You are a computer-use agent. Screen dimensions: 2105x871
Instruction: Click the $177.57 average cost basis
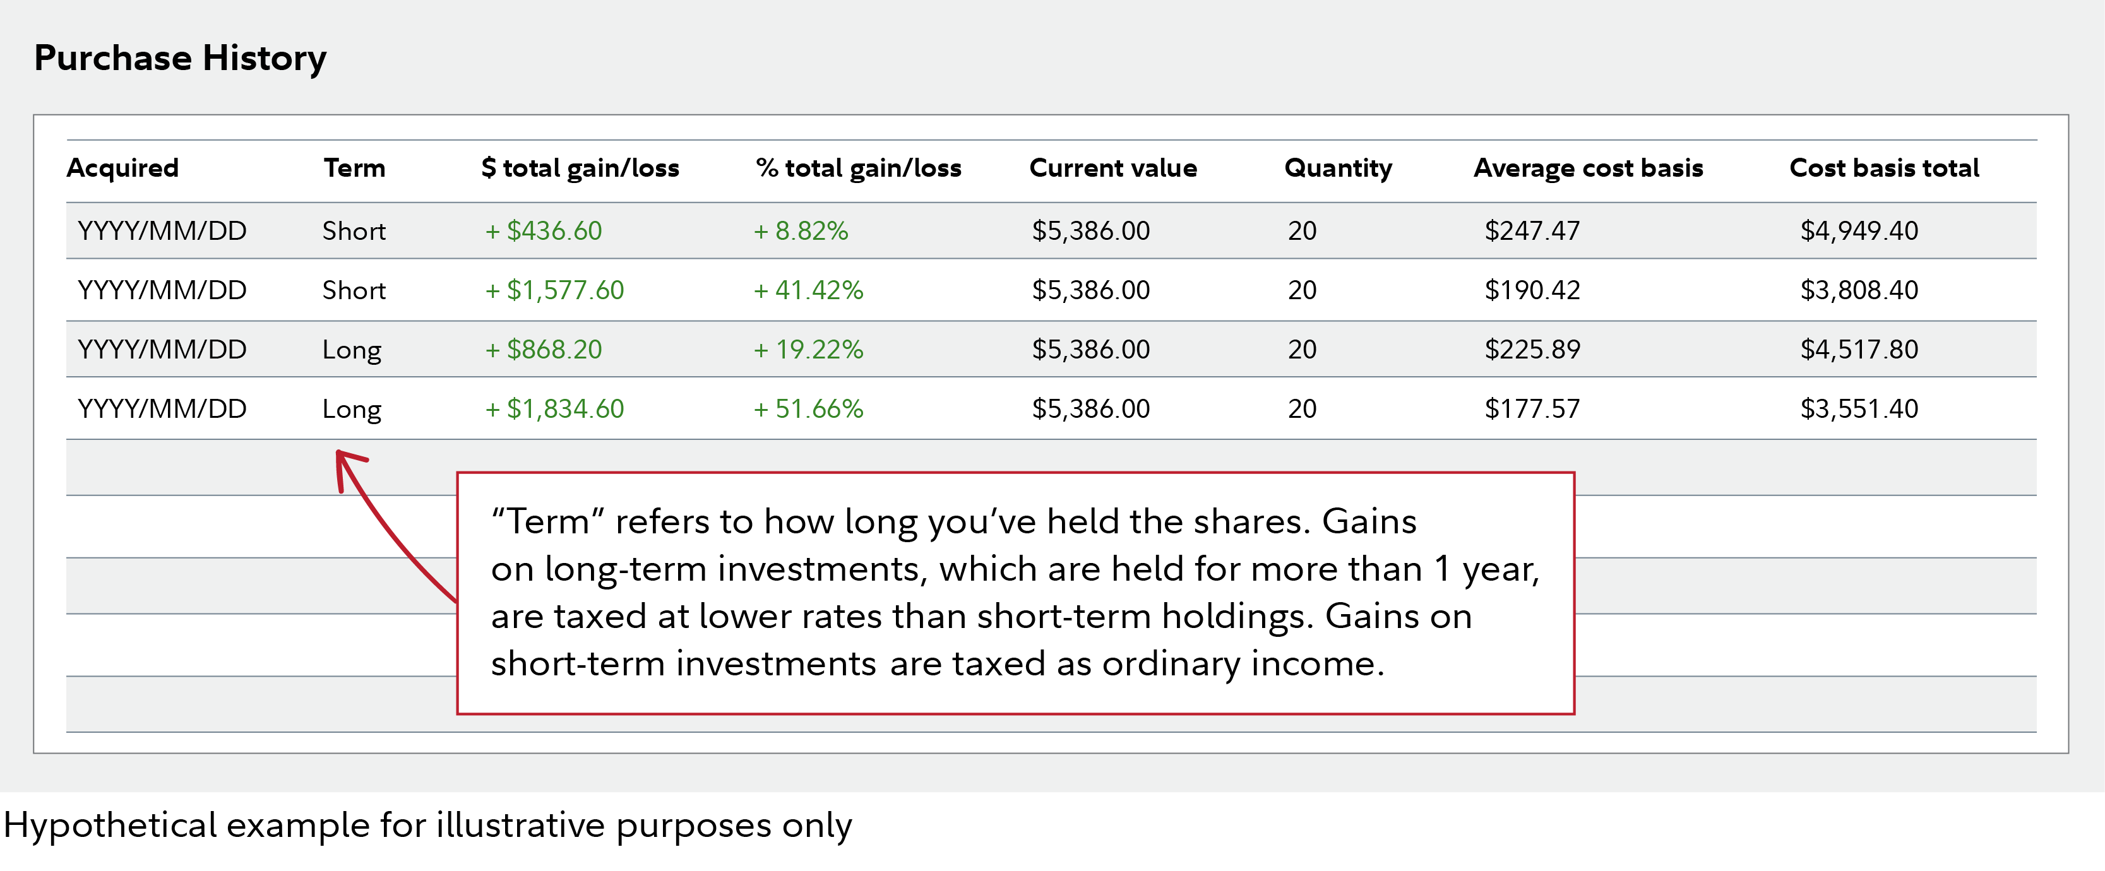coord(1532,408)
